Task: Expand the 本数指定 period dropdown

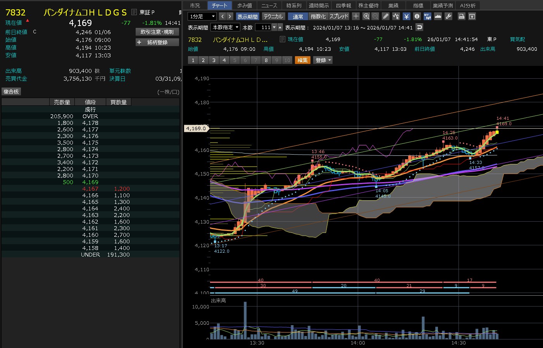Action: pos(225,27)
